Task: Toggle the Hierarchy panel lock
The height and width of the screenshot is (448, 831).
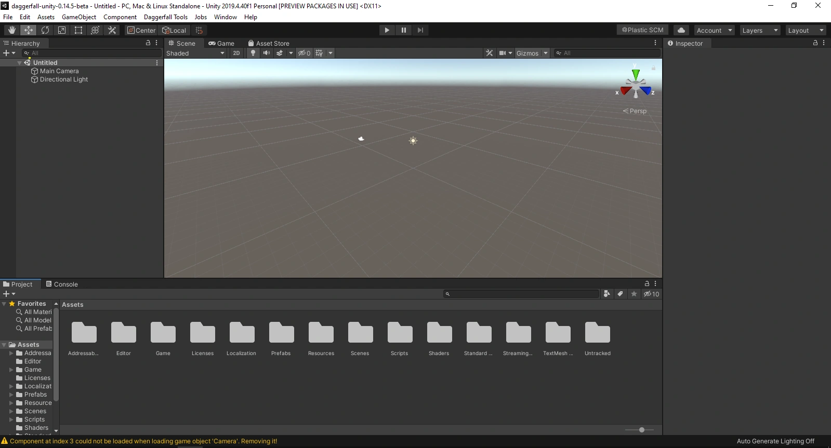Action: 148,43
